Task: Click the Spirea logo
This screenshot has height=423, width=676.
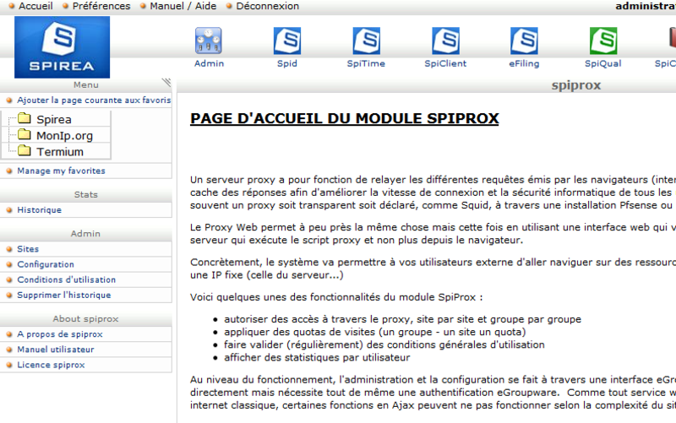Action: point(62,47)
